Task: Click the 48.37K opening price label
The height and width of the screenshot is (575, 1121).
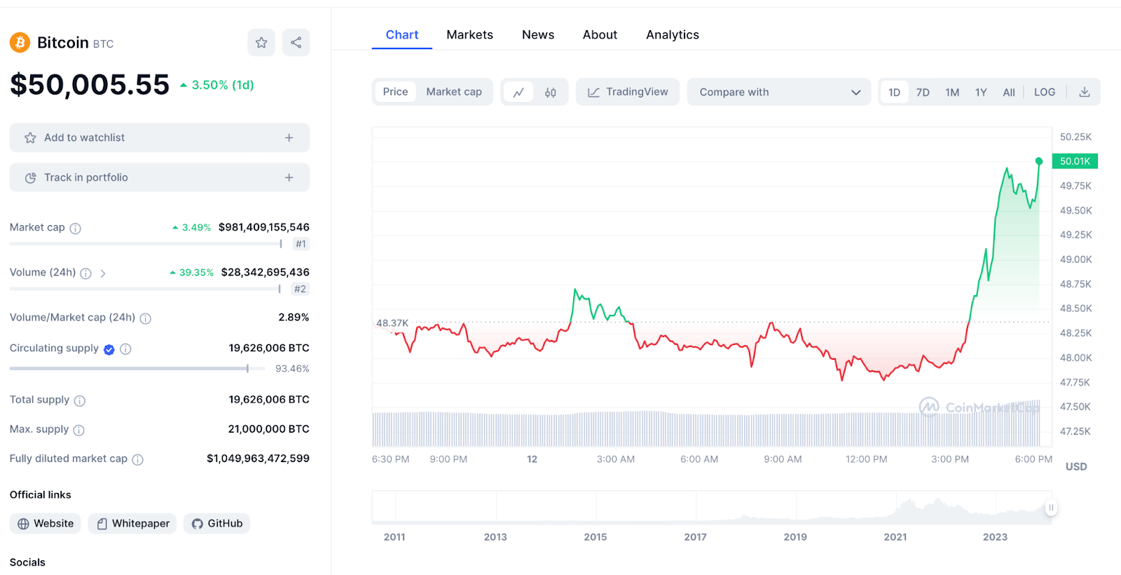Action: 392,323
